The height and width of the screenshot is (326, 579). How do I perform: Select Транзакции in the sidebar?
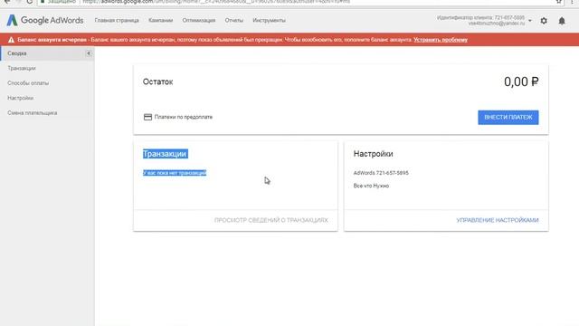click(22, 69)
